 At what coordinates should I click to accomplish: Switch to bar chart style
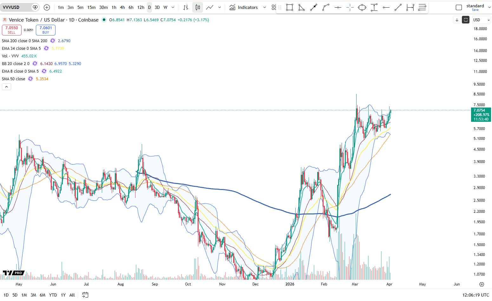186,7
